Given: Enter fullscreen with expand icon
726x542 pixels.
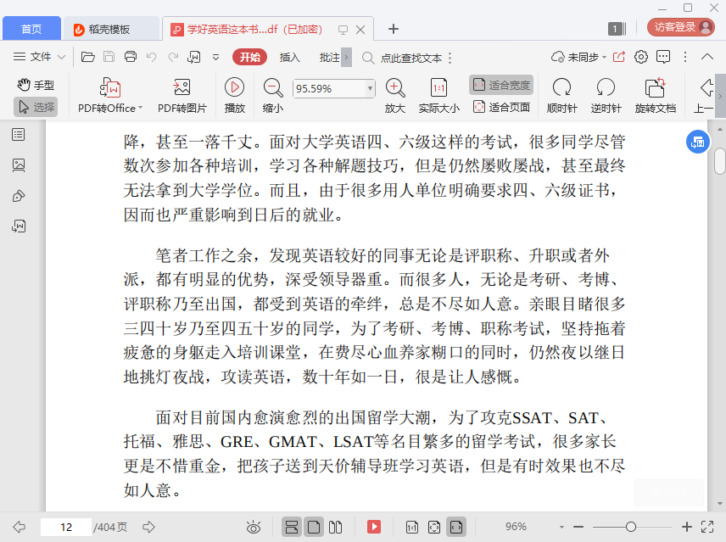Looking at the screenshot, I should [x=707, y=527].
